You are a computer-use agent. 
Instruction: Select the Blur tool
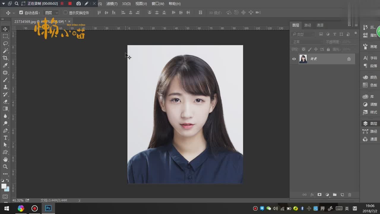coord(5,116)
